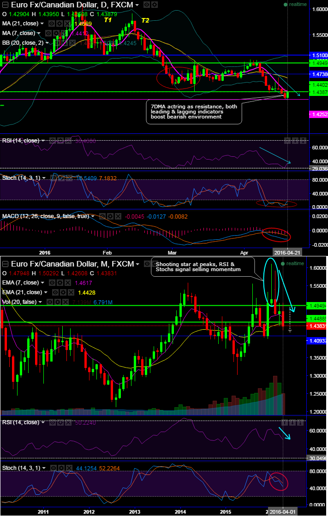Hide MACD indicator using its eye icon
This screenshot has height=516, width=328.
(x=102, y=217)
